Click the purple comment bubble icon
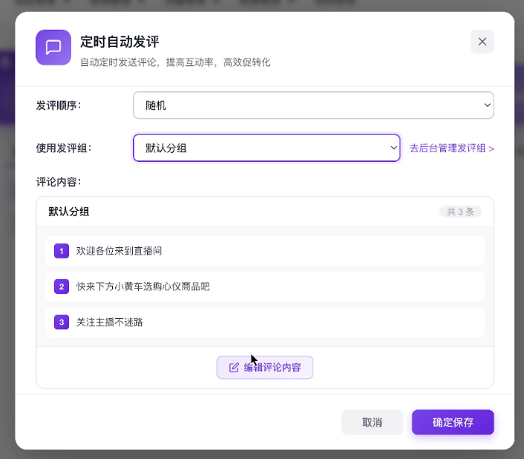 click(x=53, y=48)
